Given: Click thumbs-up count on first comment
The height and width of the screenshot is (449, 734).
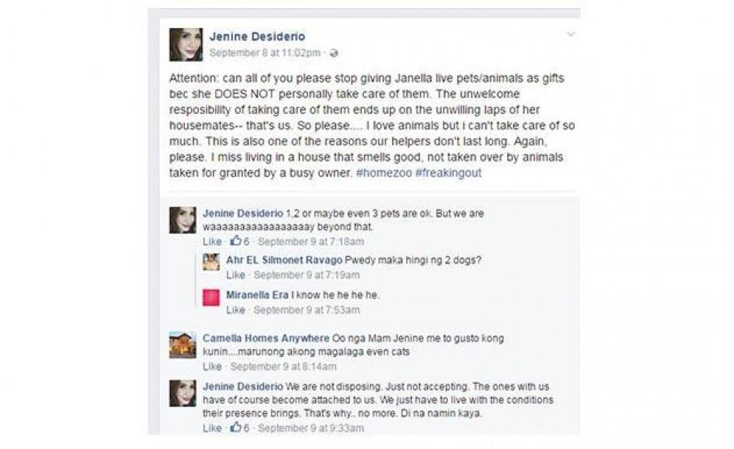Looking at the screenshot, I should pos(240,241).
